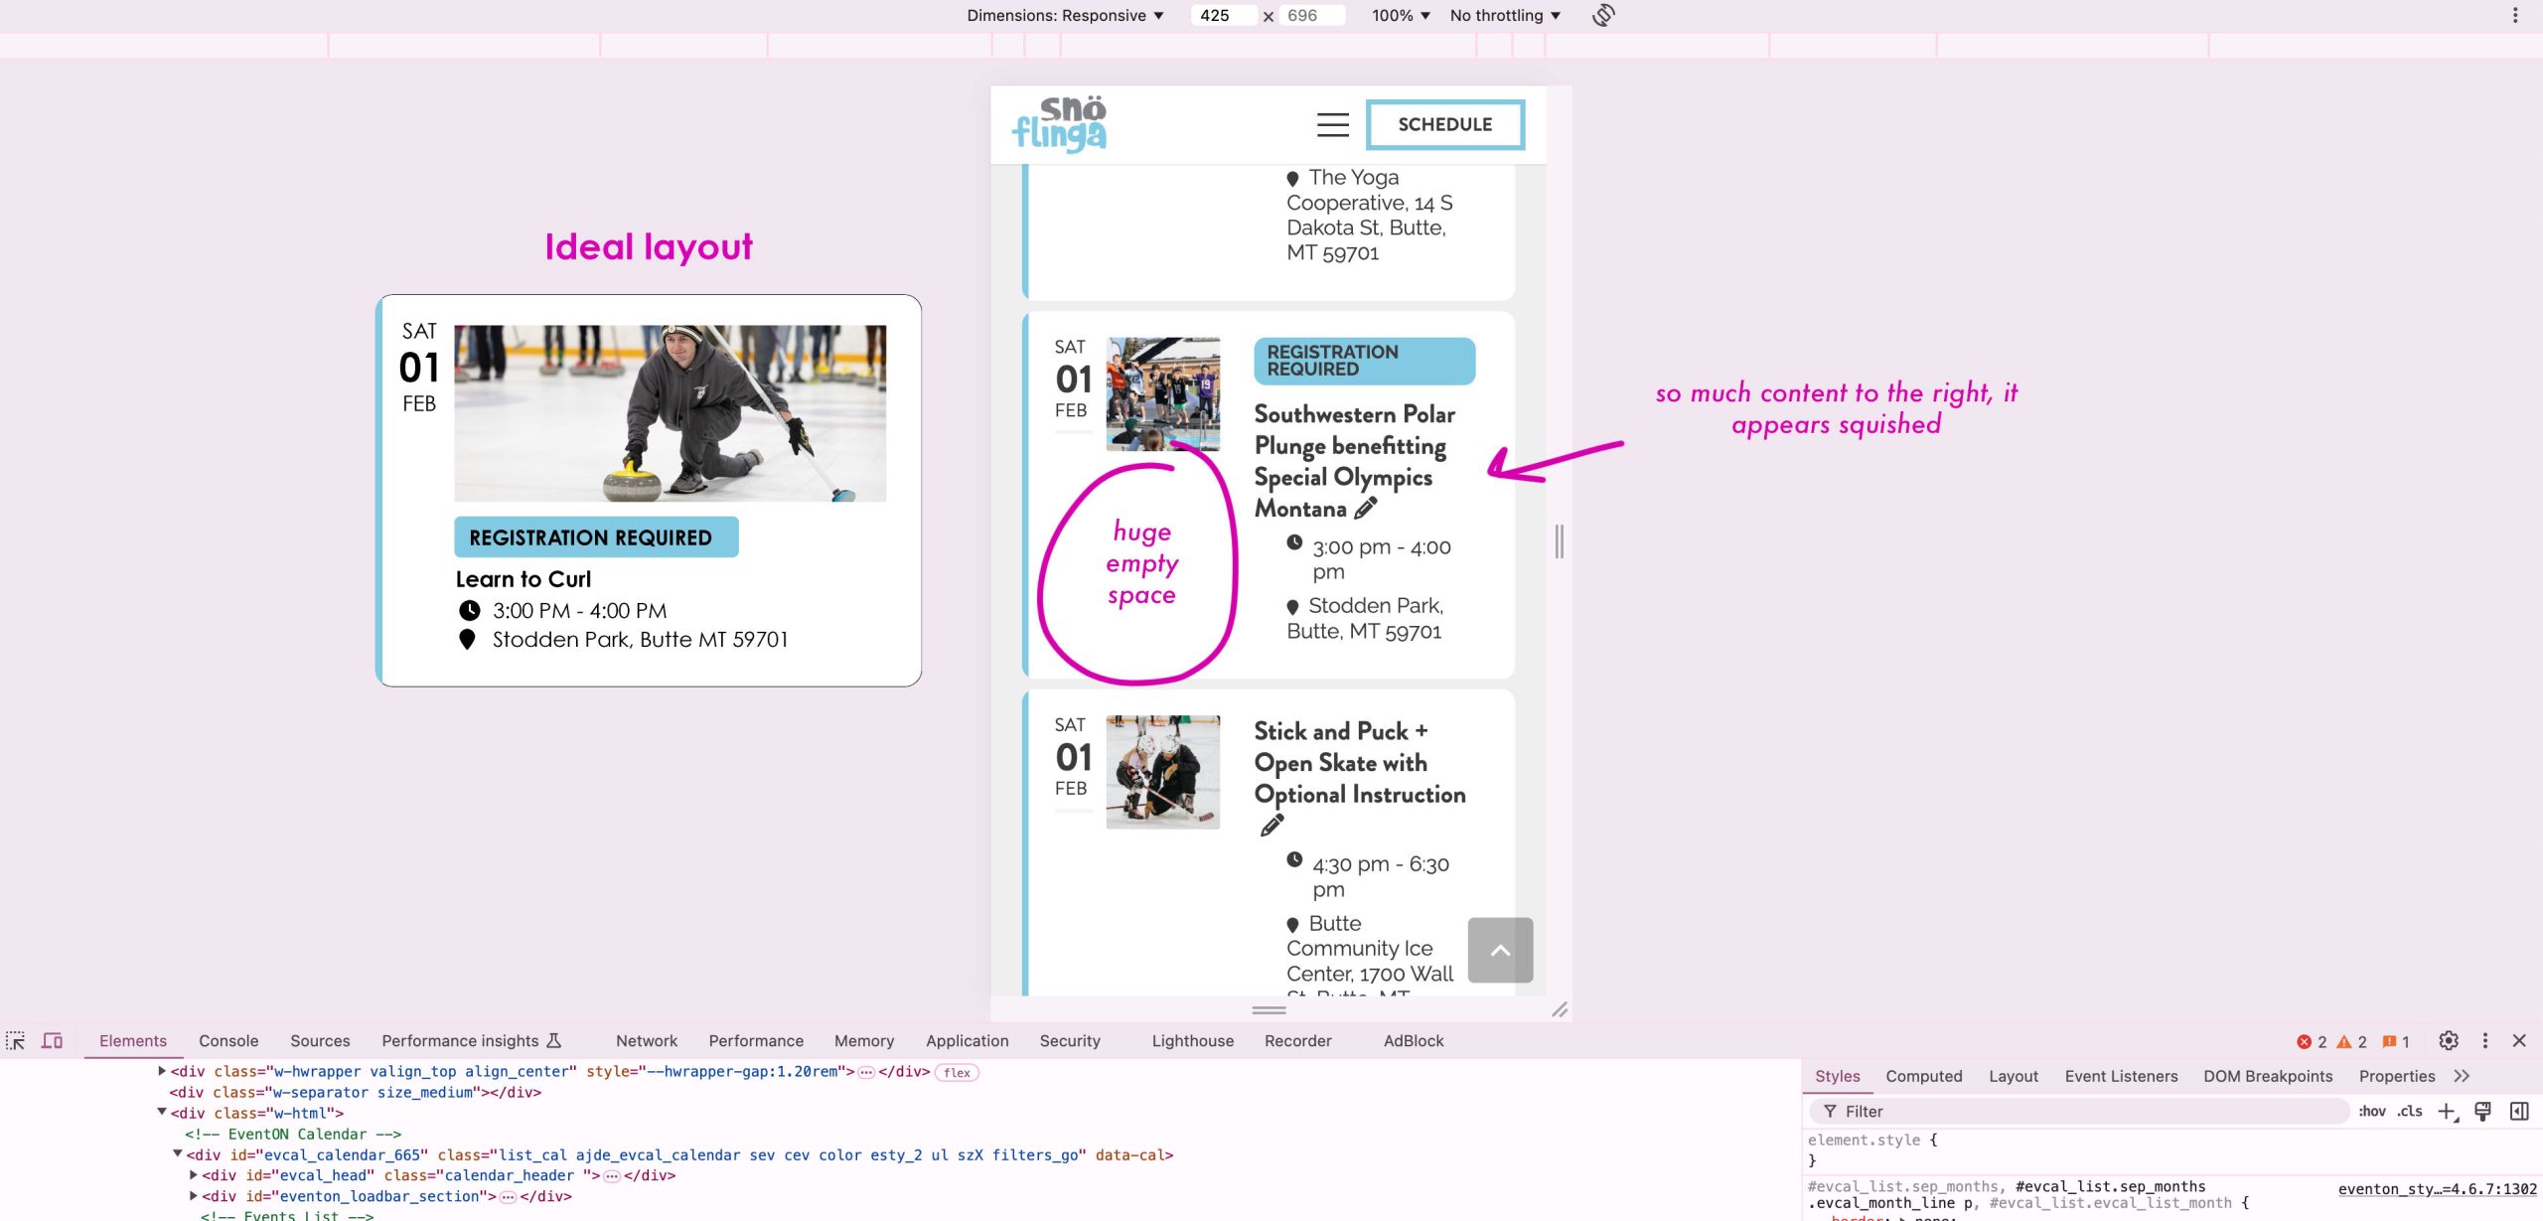Image resolution: width=2543 pixels, height=1221 pixels.
Task: Grab the viewport bottom resize handle
Action: (x=1269, y=1009)
